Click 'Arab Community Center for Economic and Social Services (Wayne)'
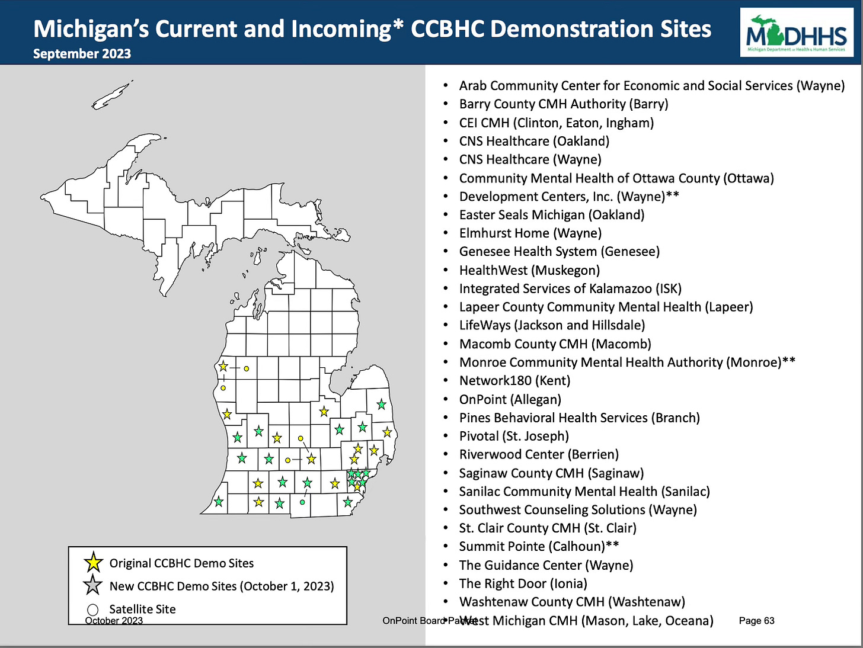 pos(652,86)
